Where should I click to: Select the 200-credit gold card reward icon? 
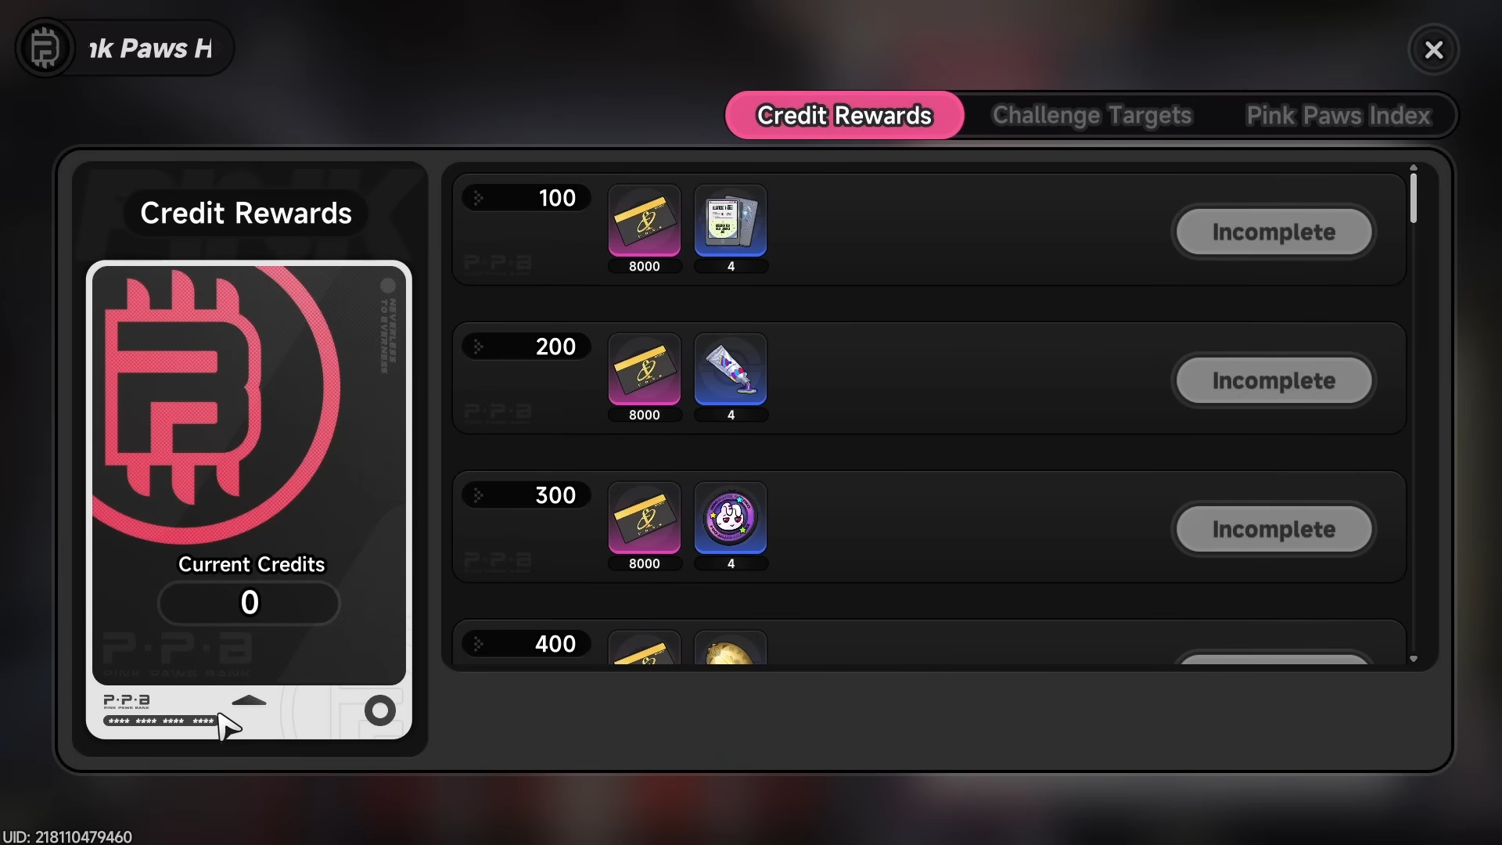[x=645, y=369]
